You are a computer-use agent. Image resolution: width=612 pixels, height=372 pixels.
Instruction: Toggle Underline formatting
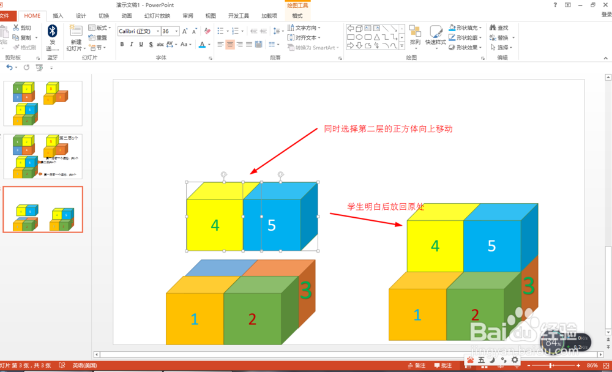tap(141, 45)
